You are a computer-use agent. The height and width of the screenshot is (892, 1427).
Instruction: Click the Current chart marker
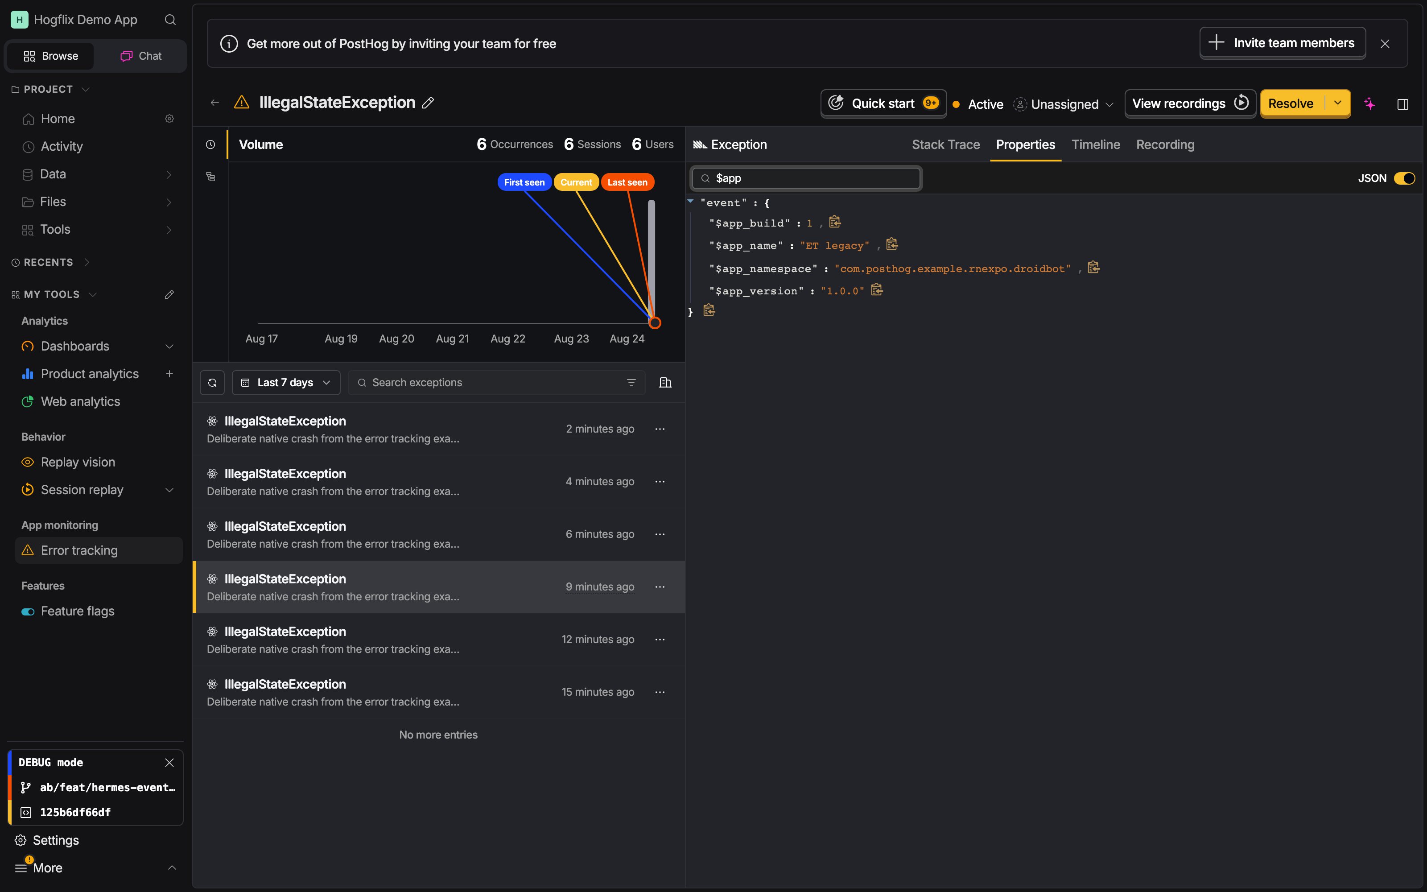pyautogui.click(x=576, y=182)
